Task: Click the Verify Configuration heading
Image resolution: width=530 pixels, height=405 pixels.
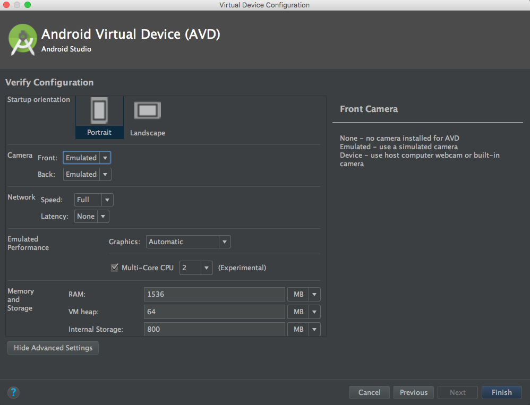Action: tap(49, 82)
